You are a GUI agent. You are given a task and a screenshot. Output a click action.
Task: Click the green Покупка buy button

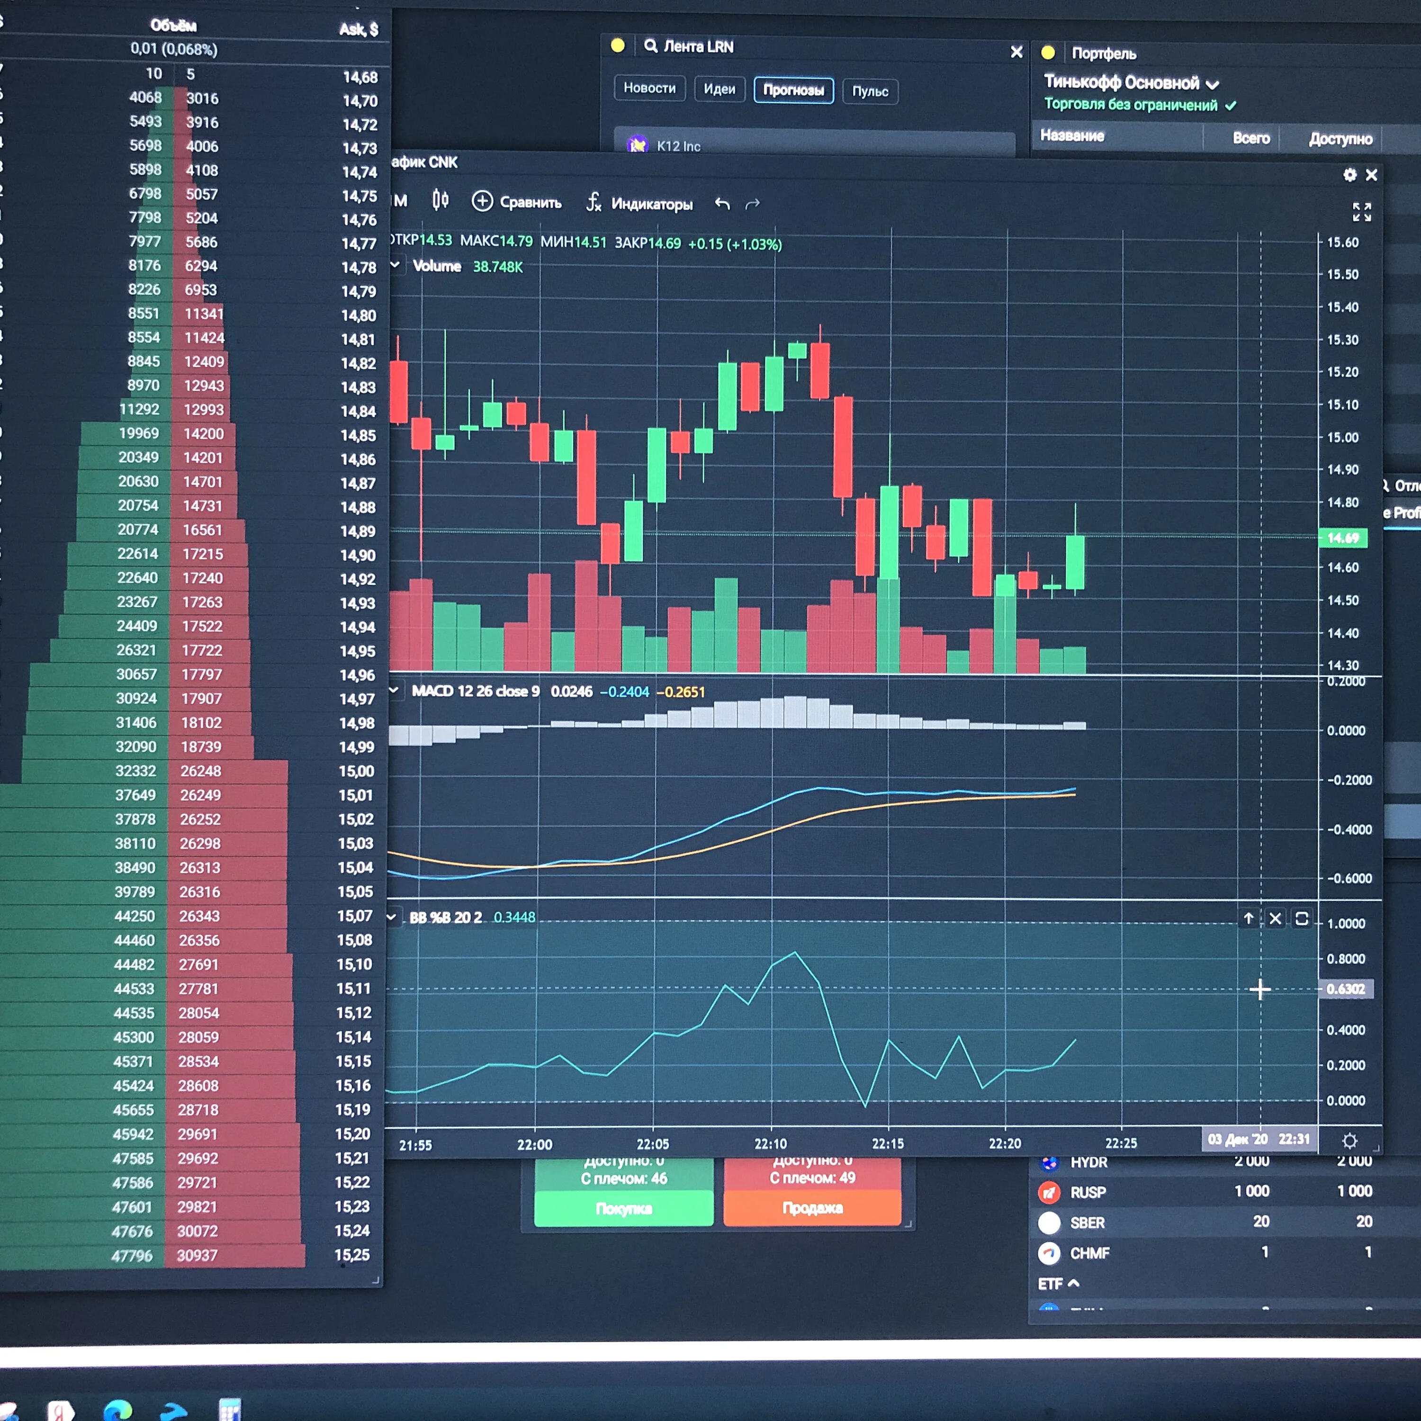coord(624,1208)
